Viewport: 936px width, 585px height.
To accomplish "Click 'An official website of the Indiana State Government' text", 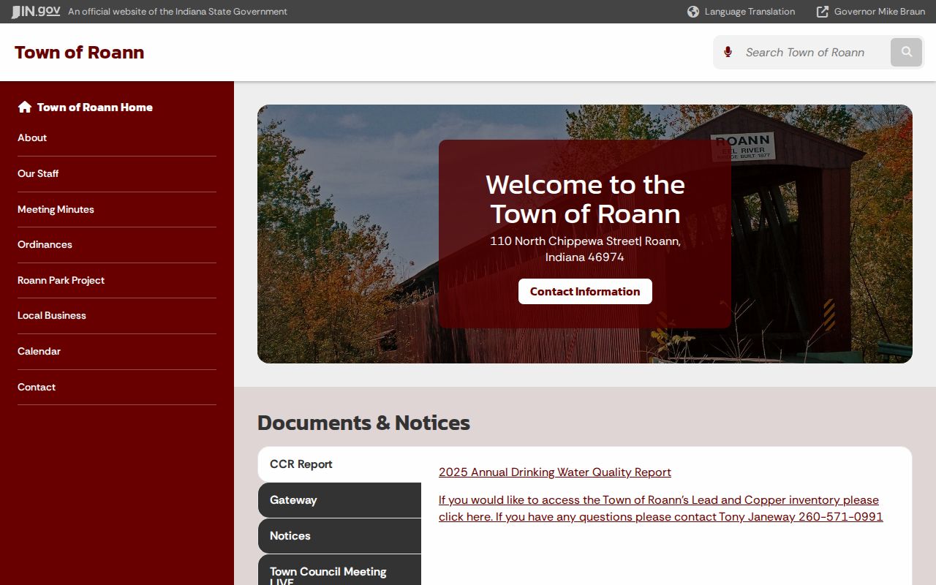I will (178, 12).
